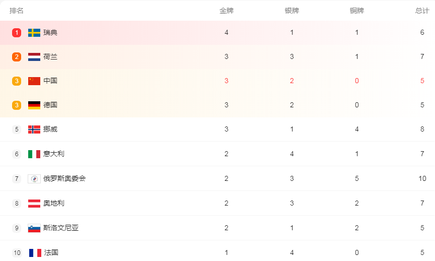This screenshot has height=261, width=435.
Task: Click the 铜牌 column header
Action: click(x=357, y=11)
